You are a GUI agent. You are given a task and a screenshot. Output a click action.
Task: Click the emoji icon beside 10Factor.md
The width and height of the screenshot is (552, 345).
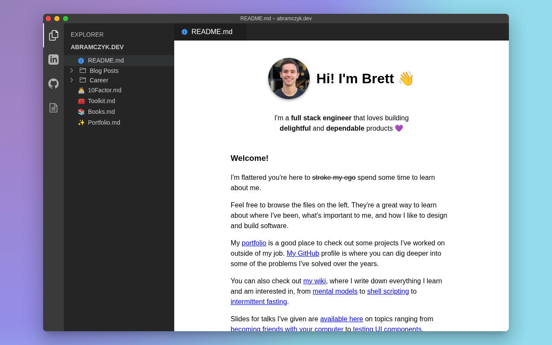coord(81,91)
